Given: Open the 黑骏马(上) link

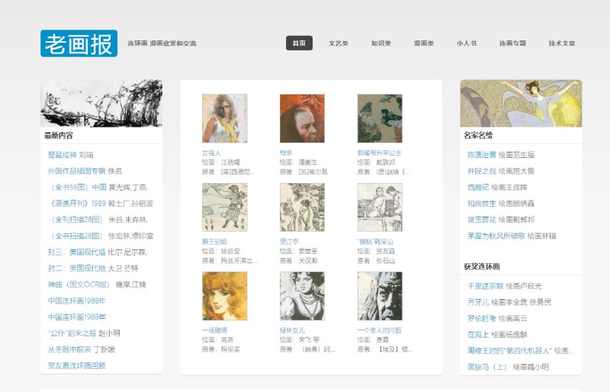Looking at the screenshot, I should [487, 367].
